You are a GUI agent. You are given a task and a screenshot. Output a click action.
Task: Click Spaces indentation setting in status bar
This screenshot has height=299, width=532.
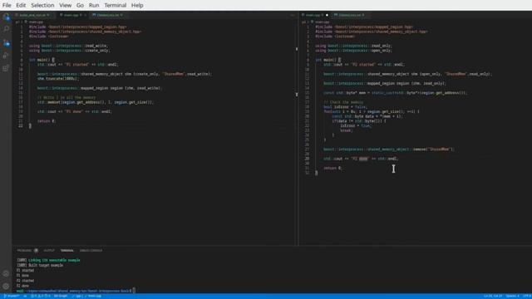point(512,297)
